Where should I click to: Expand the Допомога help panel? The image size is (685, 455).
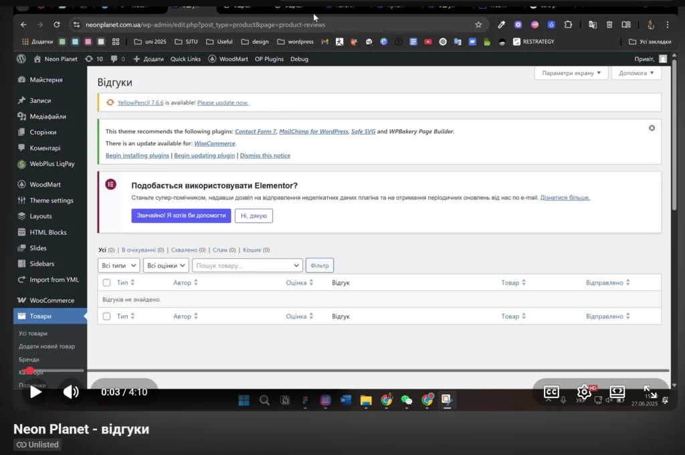click(637, 73)
